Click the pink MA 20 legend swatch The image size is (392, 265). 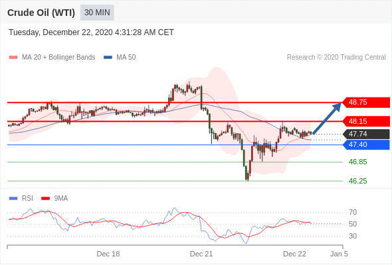point(13,58)
